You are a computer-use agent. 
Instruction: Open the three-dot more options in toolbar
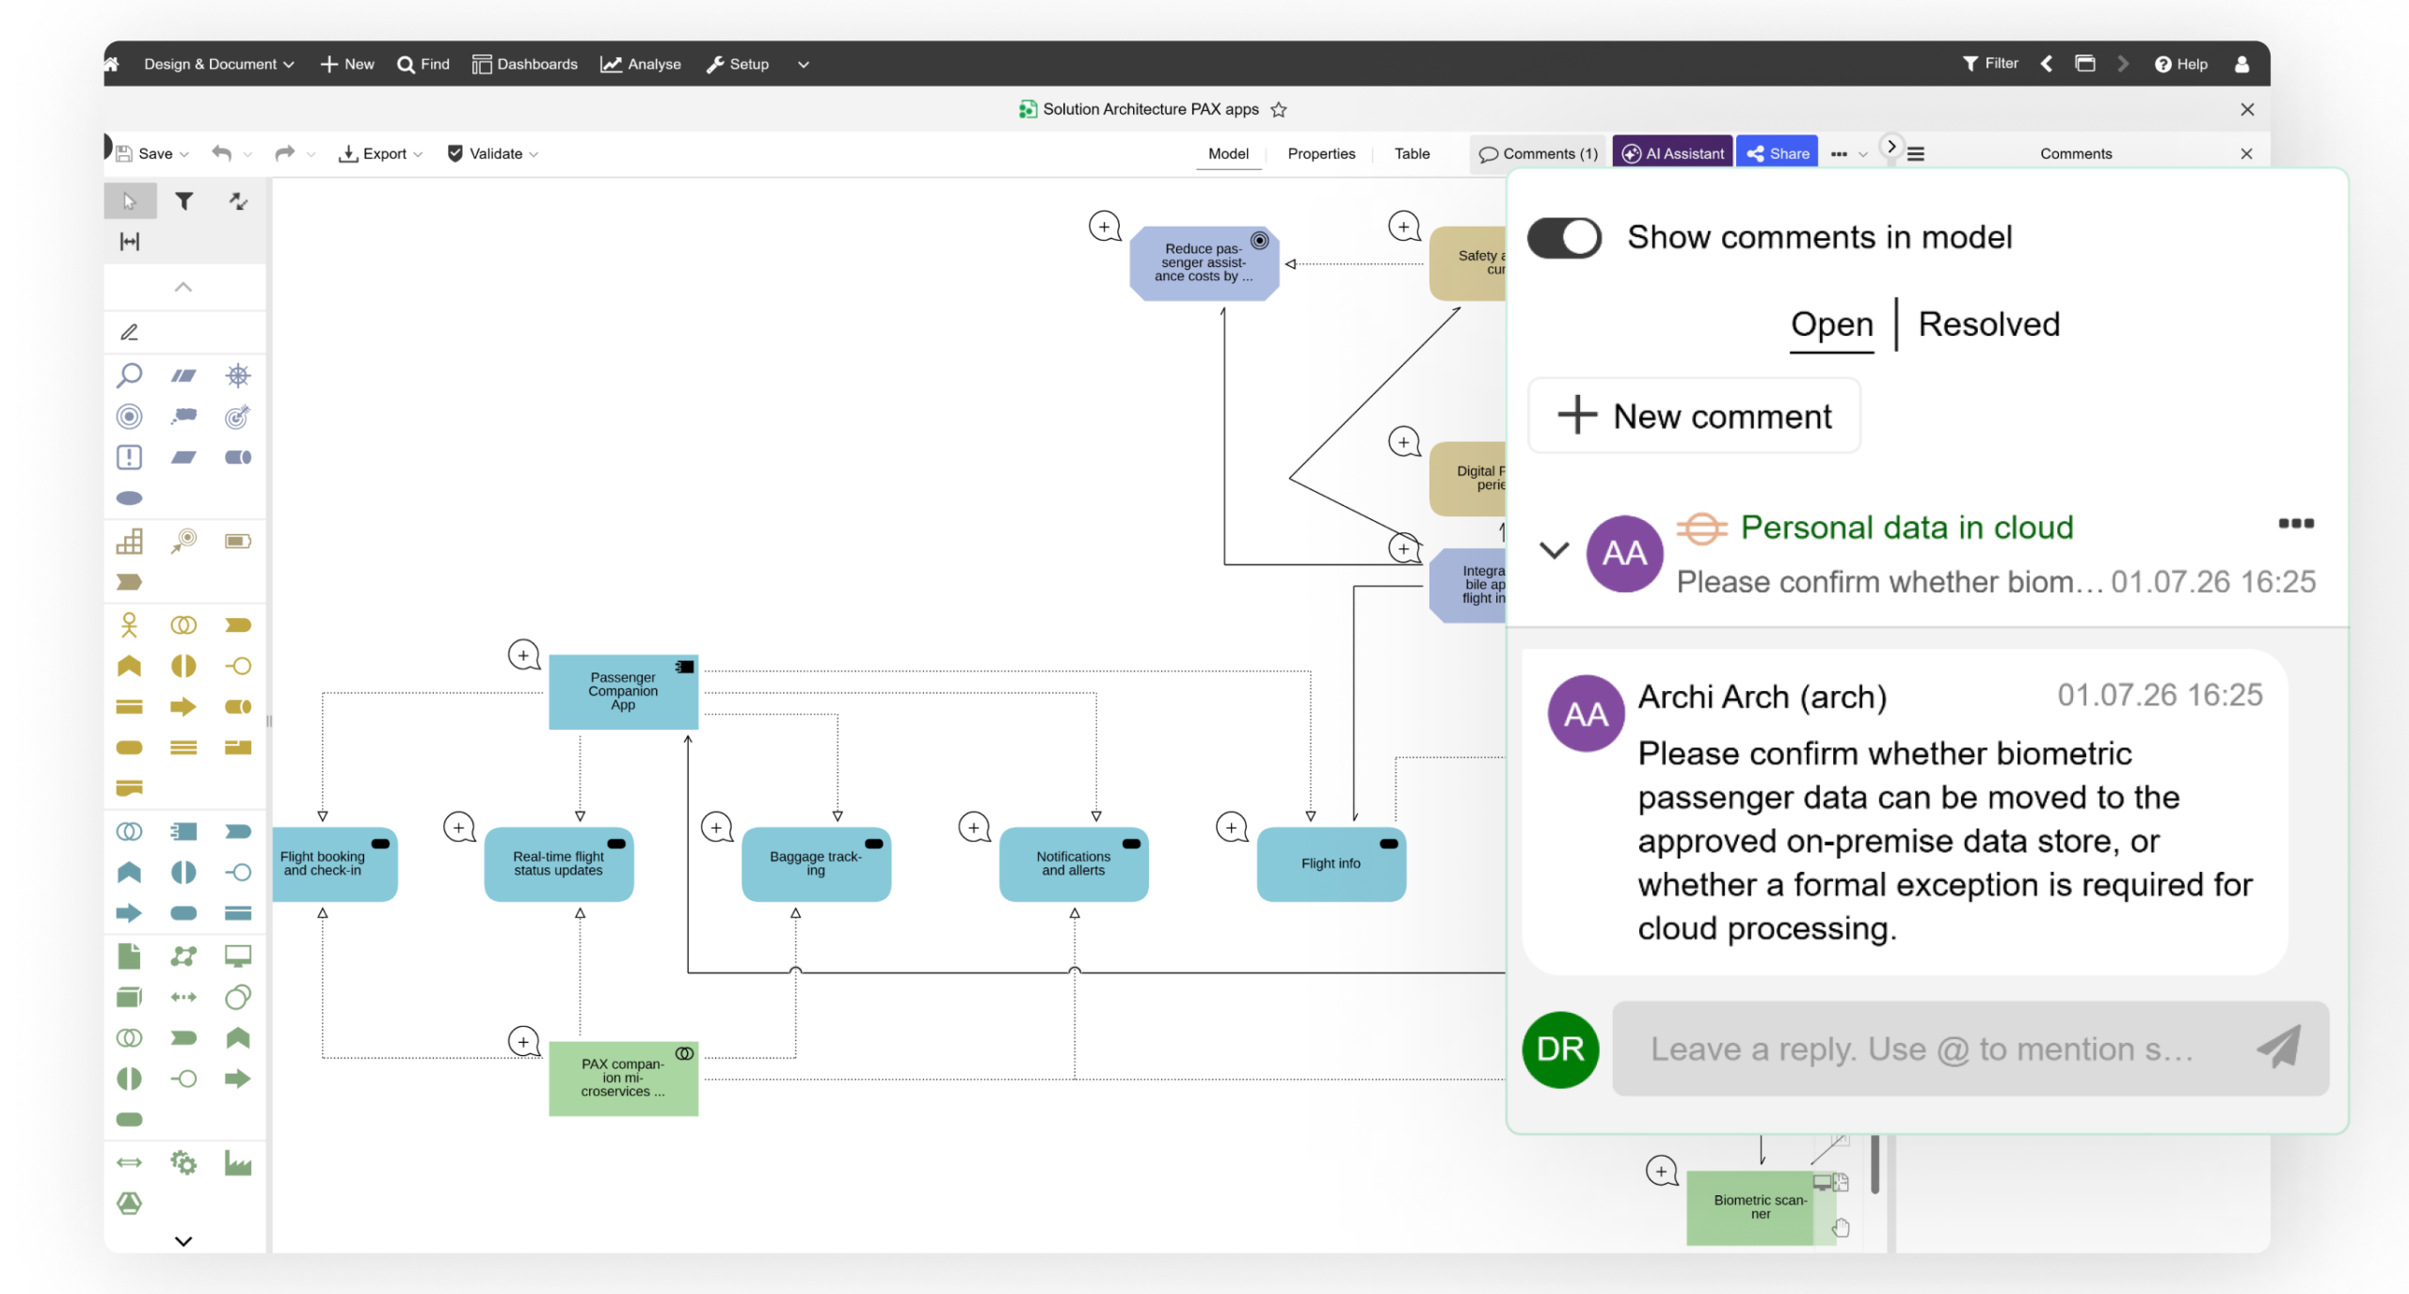pos(1839,154)
